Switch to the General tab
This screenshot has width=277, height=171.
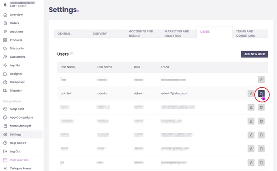pyautogui.click(x=64, y=33)
